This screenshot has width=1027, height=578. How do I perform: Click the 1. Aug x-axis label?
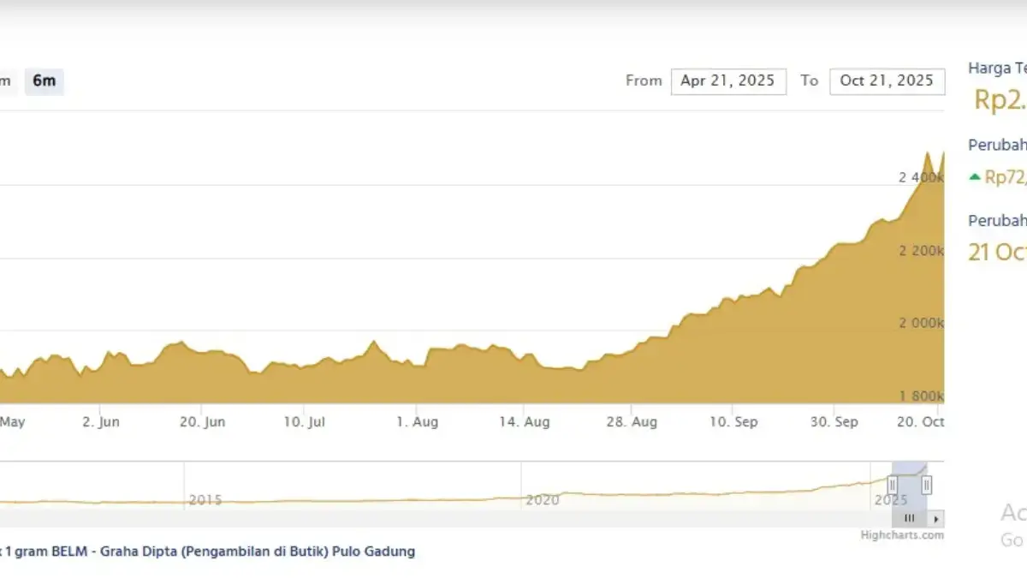[x=419, y=422]
